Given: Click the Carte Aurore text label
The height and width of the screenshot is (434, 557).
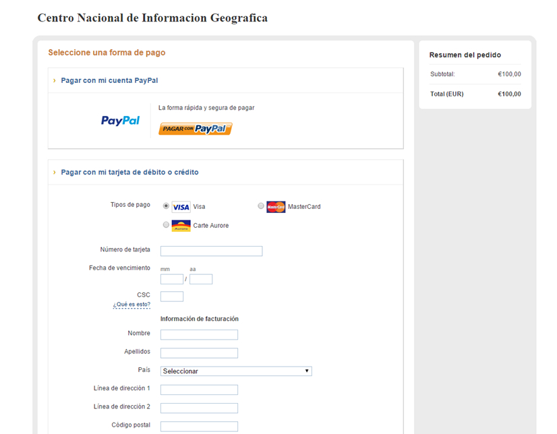Looking at the screenshot, I should (211, 225).
